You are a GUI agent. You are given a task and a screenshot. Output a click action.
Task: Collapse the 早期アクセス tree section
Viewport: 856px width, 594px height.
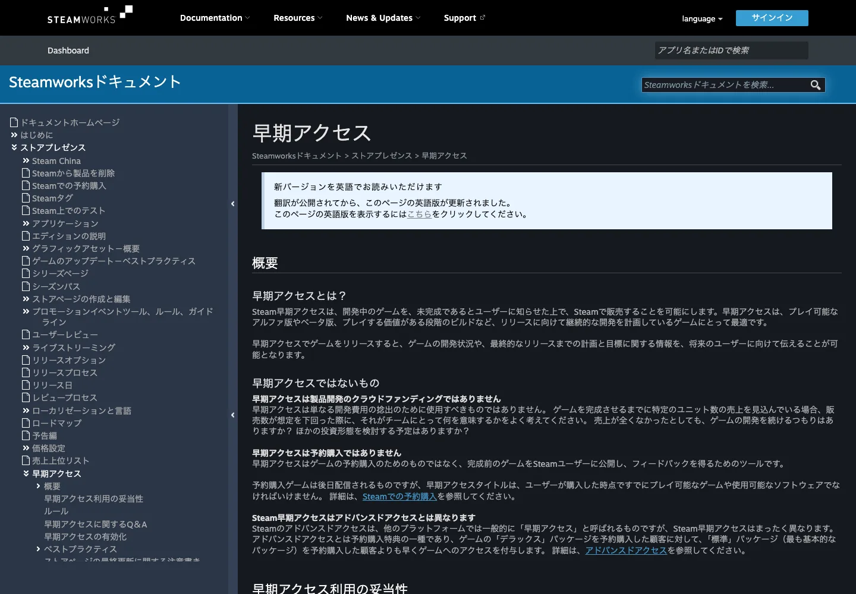tap(26, 473)
